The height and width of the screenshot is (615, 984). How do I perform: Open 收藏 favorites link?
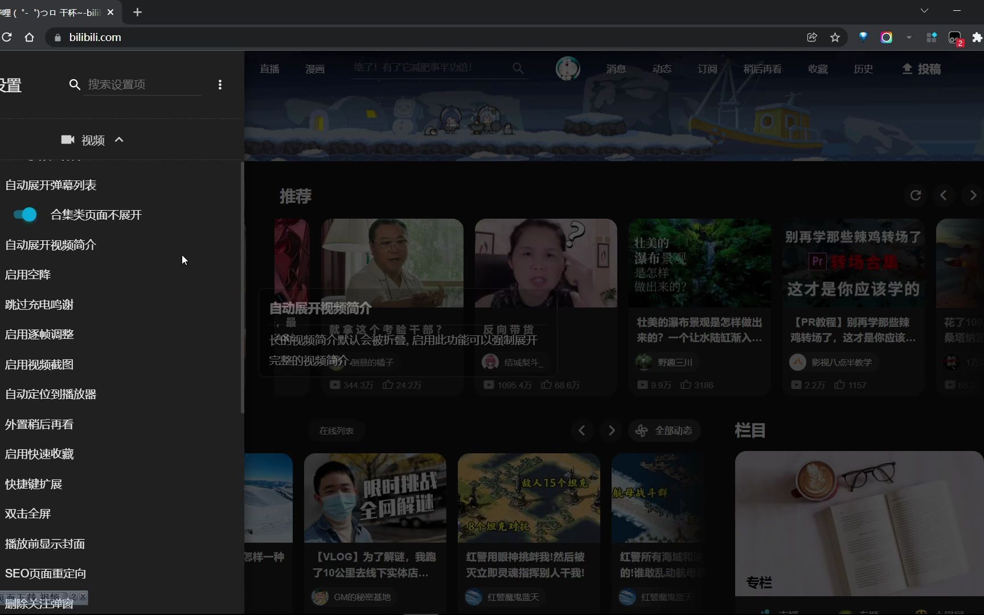point(818,69)
